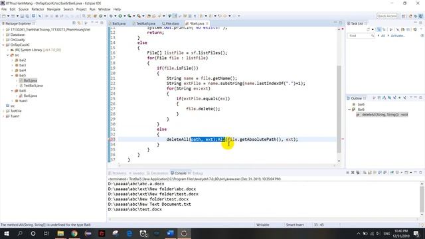Viewport: 425px width, 239px height.
Task: Click the Clear Console icon
Action: tap(365, 173)
